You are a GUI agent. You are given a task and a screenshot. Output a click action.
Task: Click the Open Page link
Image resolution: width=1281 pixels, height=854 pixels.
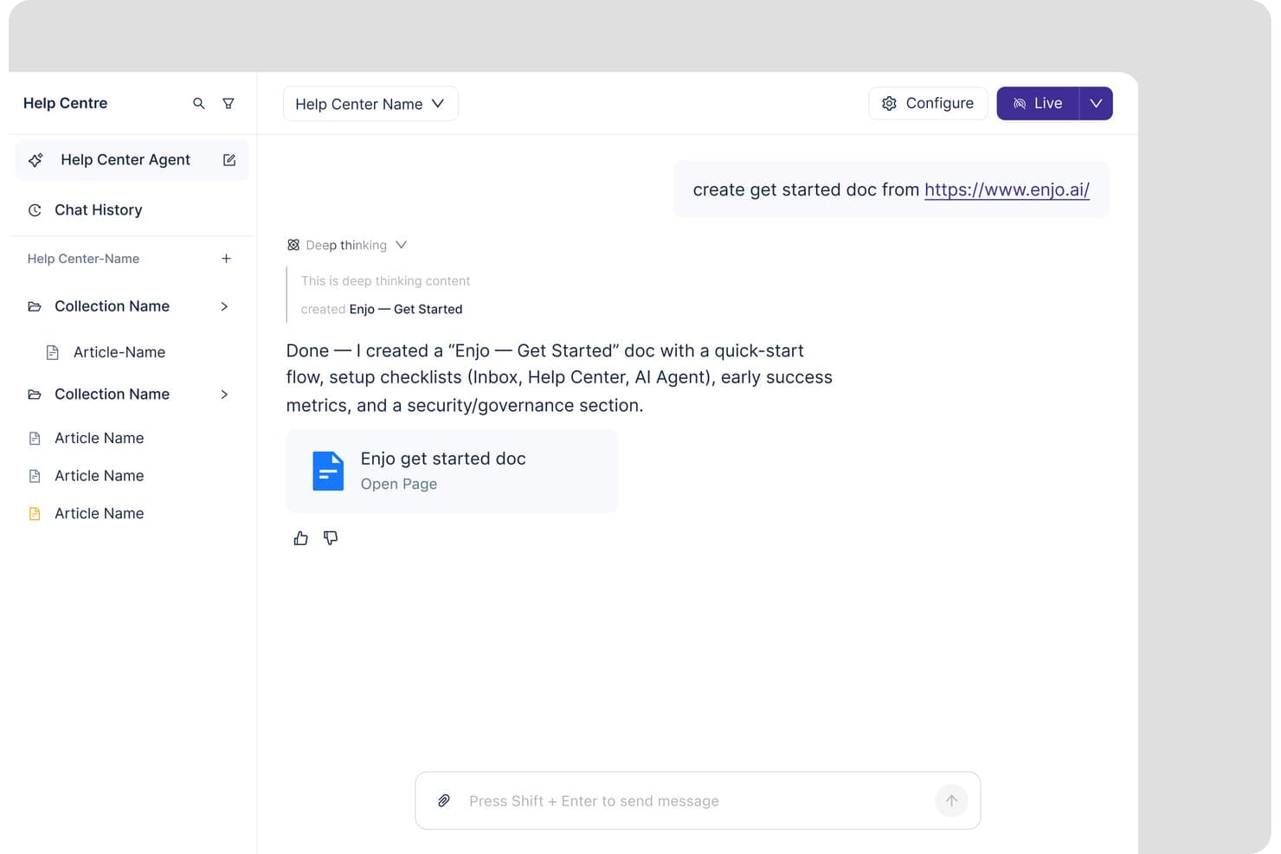(399, 485)
